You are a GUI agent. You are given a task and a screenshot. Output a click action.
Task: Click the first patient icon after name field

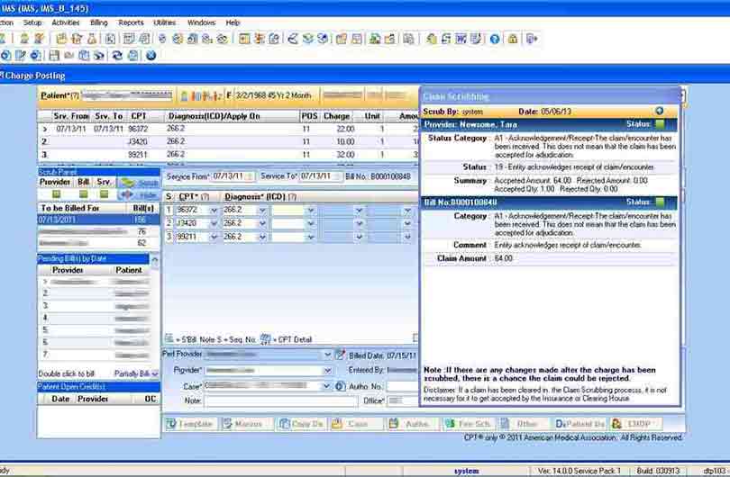[185, 95]
